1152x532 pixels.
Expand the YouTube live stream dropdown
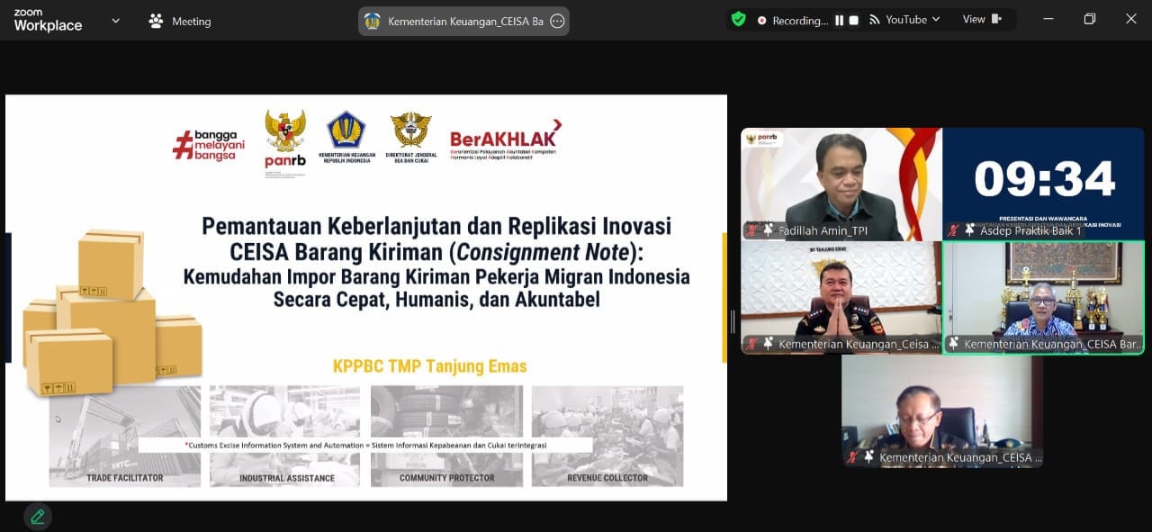936,20
